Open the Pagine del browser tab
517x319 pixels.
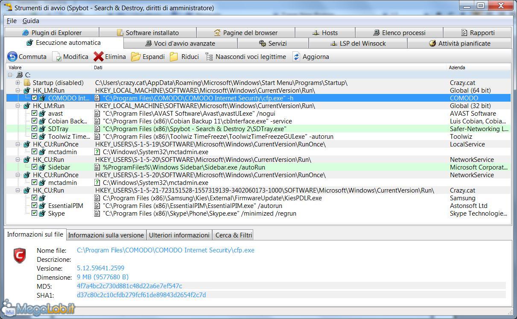tap(245, 32)
